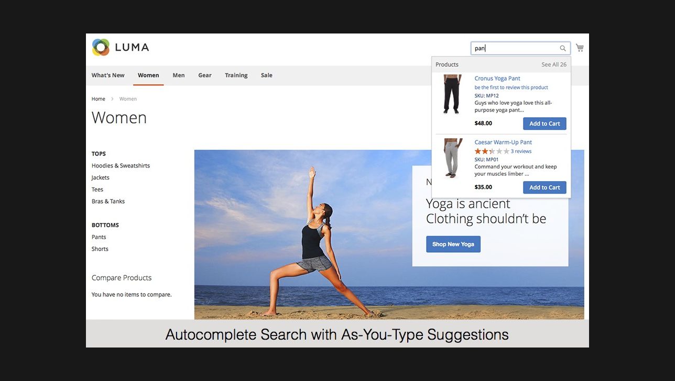Click the Home breadcrumb link

point(98,98)
